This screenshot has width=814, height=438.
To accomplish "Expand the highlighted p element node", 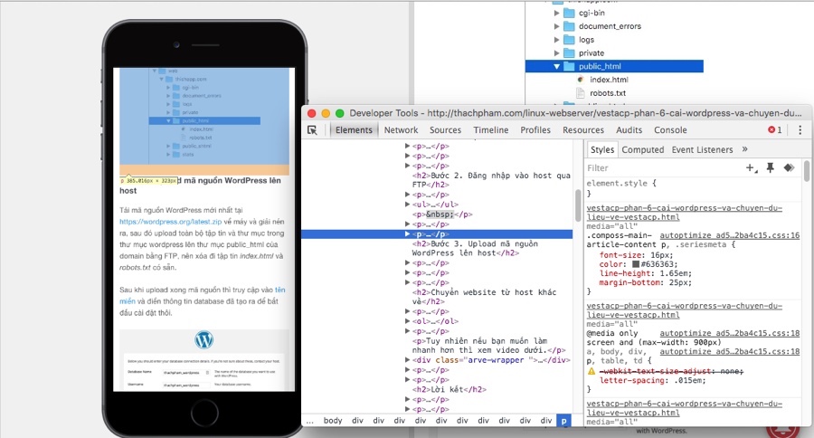I will click(408, 233).
